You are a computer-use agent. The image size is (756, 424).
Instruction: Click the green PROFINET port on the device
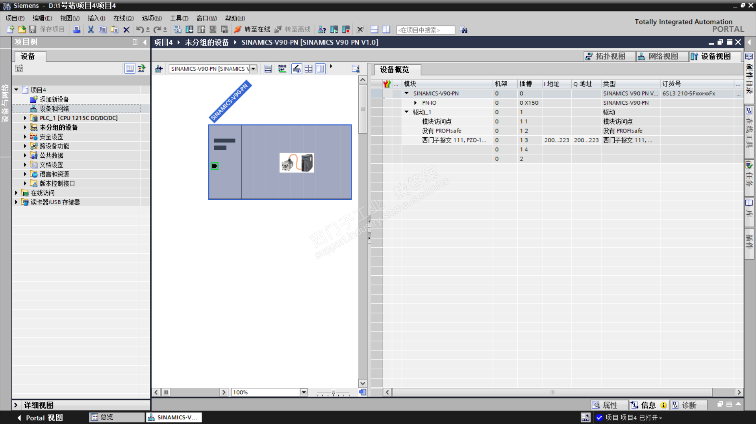pyautogui.click(x=215, y=166)
